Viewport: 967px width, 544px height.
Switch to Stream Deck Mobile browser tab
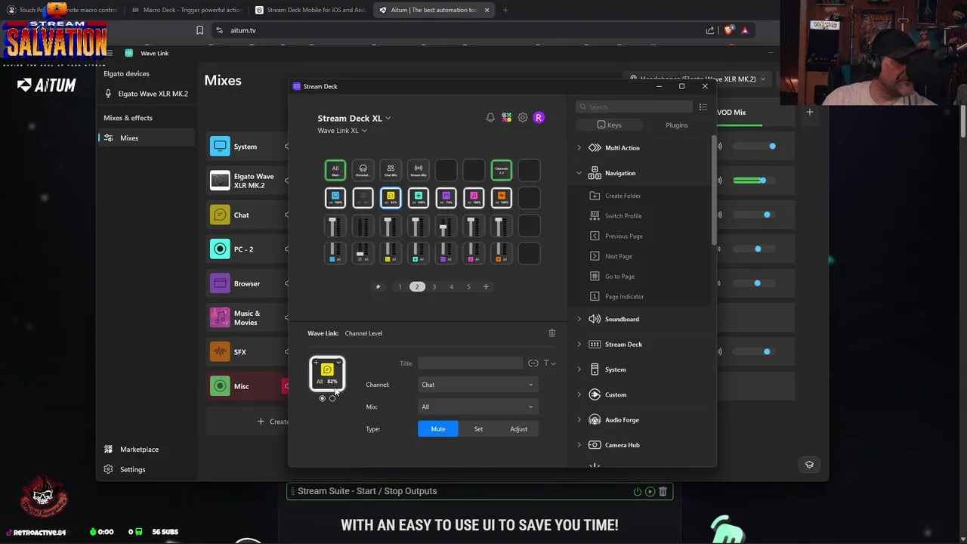310,10
